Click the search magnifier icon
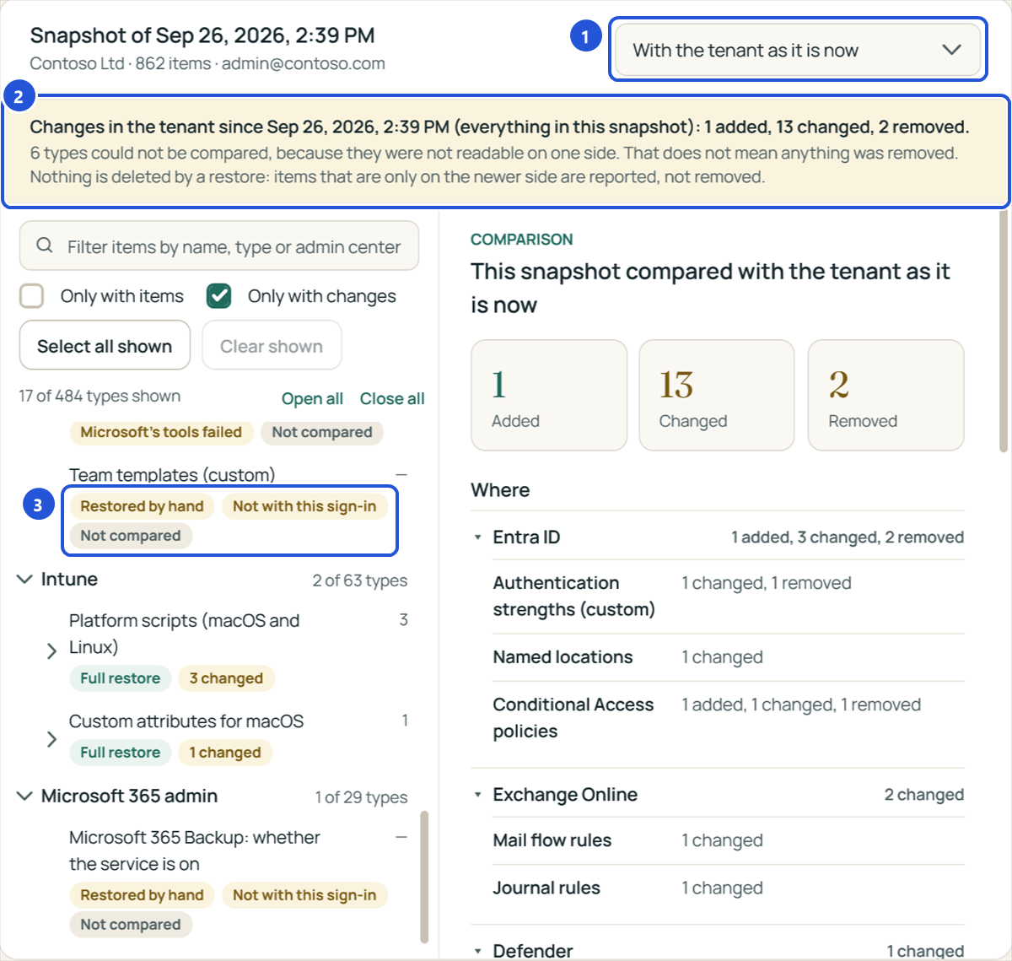This screenshot has height=961, width=1012. point(45,246)
